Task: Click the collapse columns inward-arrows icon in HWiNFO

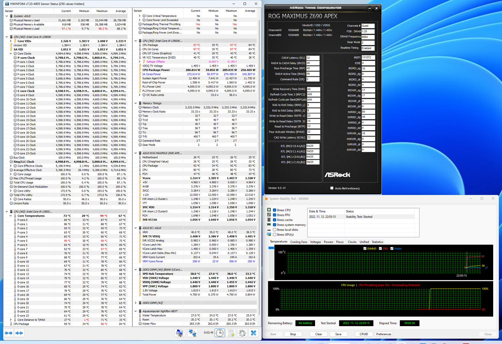Action: point(19,333)
